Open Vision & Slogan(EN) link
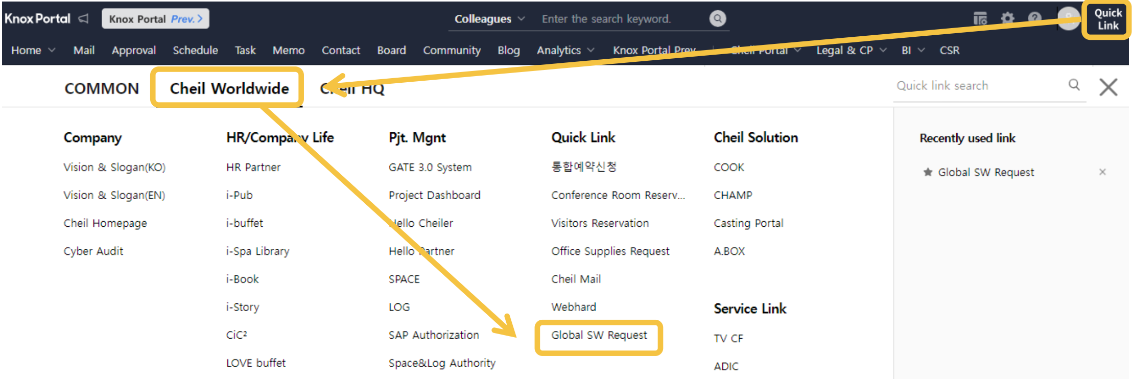This screenshot has height=379, width=1133. pos(114,196)
